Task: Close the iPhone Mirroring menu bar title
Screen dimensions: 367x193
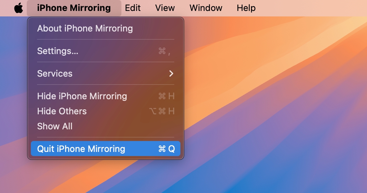Action: (74, 8)
